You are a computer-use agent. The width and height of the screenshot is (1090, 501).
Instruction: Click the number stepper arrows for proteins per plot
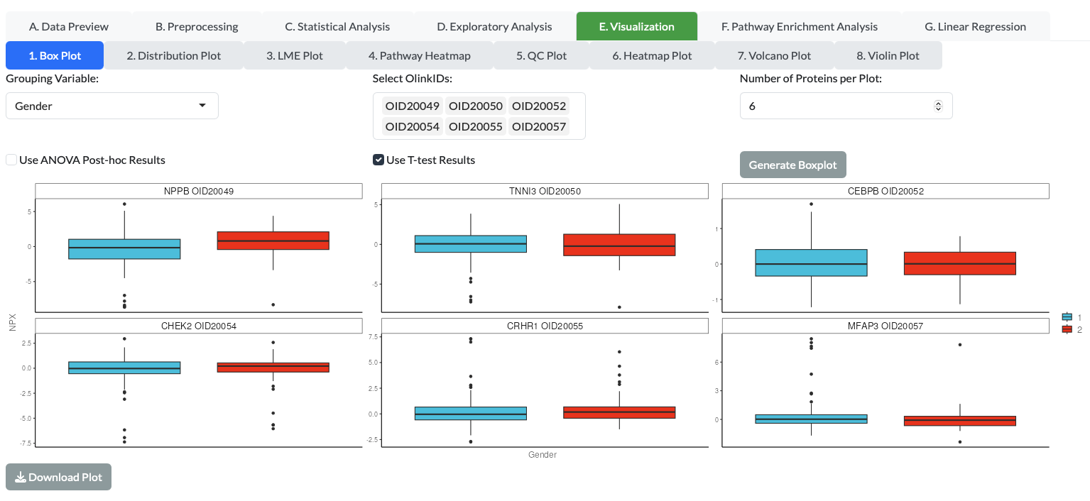tap(938, 106)
